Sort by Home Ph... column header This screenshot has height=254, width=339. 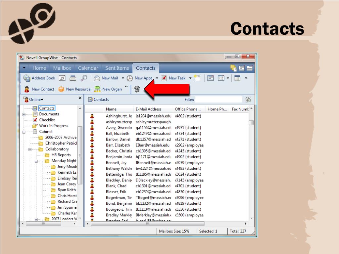217,109
